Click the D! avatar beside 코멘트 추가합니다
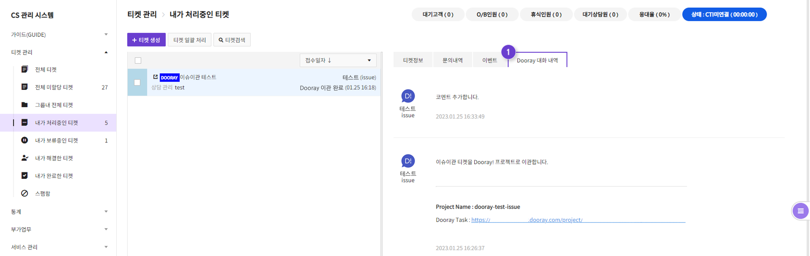 [408, 96]
